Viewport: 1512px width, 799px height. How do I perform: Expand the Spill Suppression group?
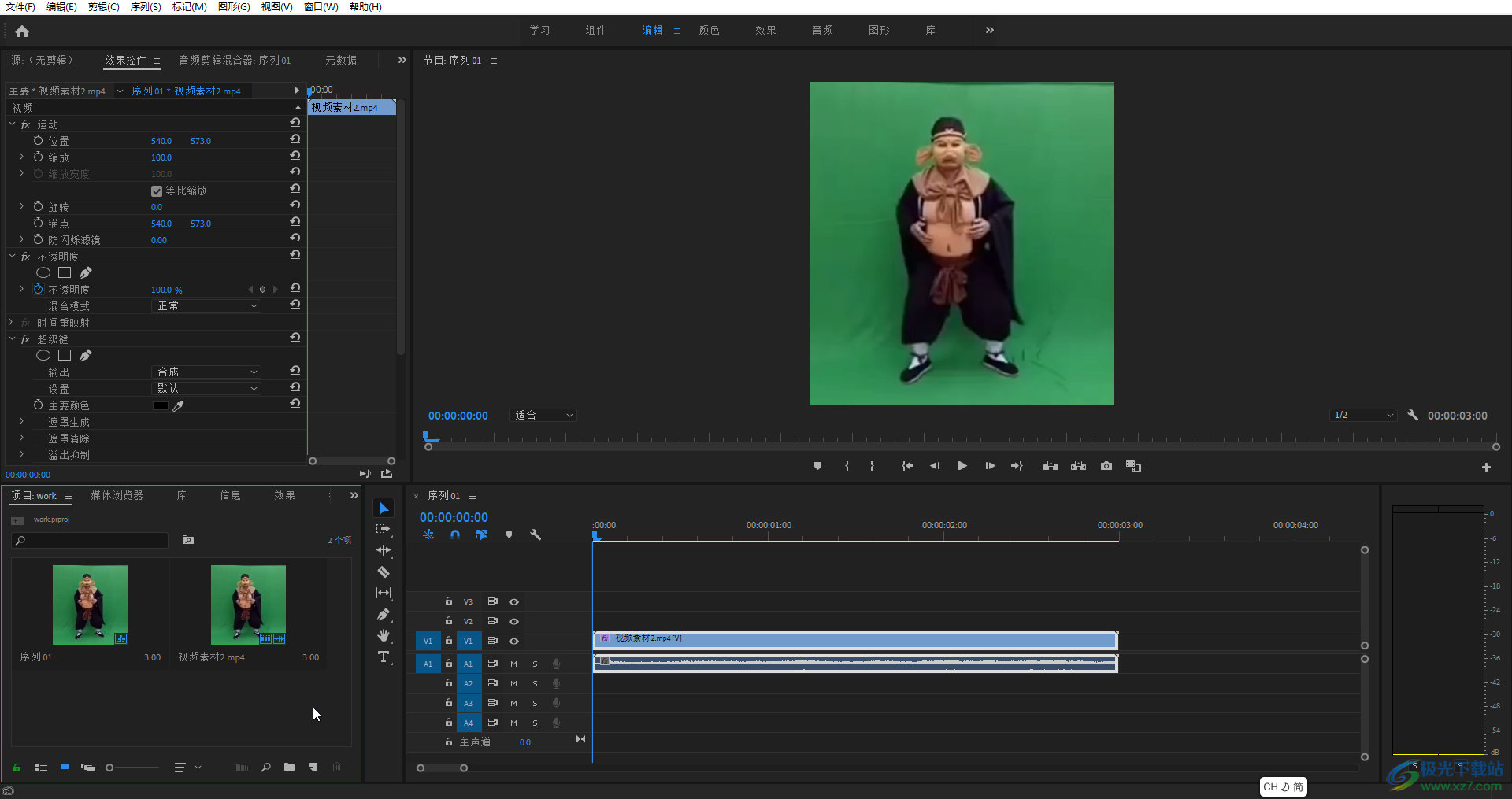click(21, 455)
